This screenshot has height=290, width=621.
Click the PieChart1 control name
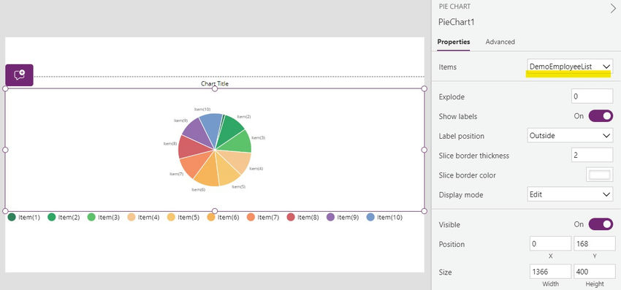pyautogui.click(x=456, y=22)
